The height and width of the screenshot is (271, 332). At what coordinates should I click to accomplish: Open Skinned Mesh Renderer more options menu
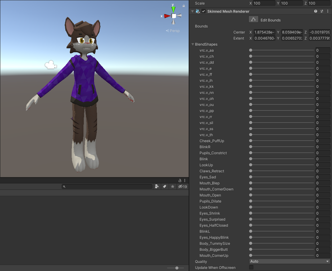coord(328,11)
